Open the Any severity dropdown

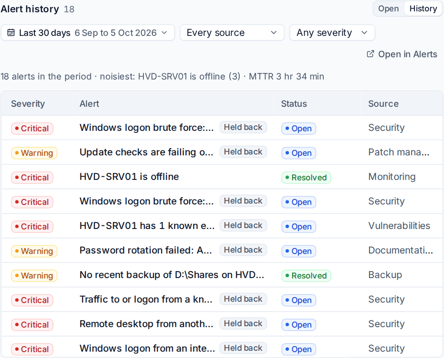[332, 33]
